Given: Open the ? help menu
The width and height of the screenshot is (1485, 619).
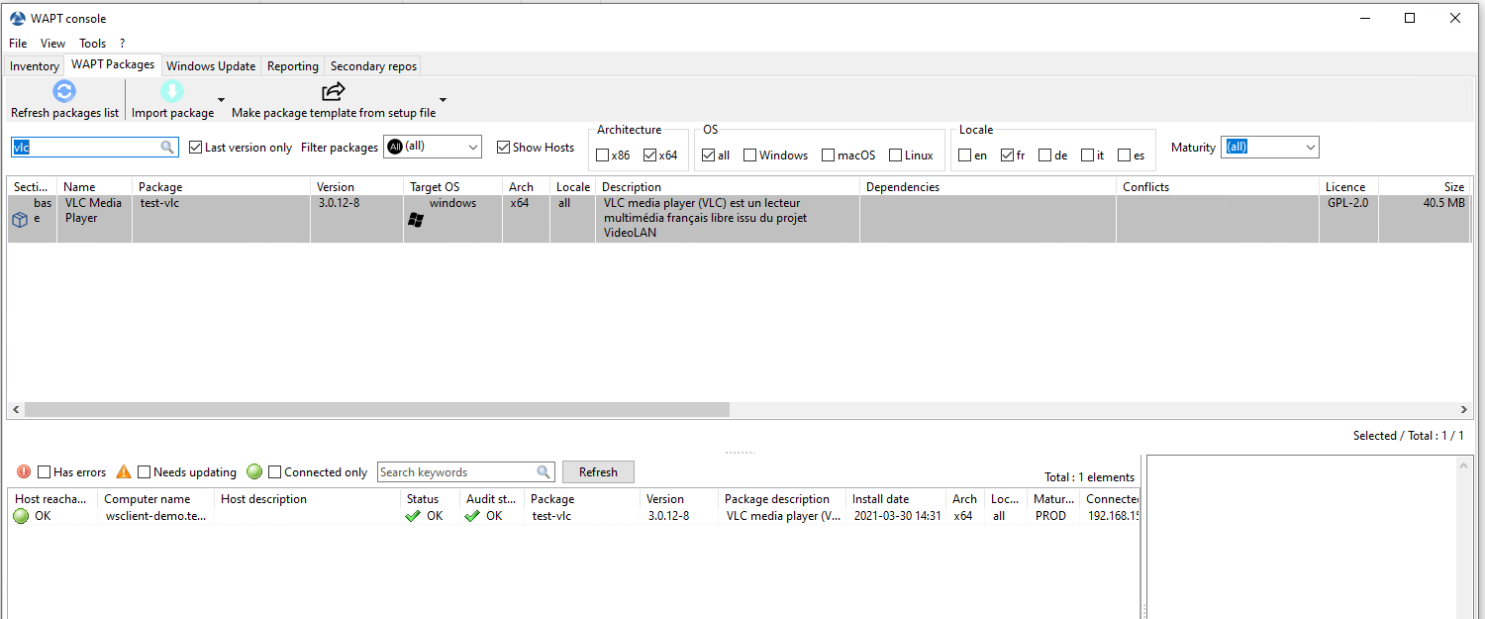Looking at the screenshot, I should click(x=122, y=44).
